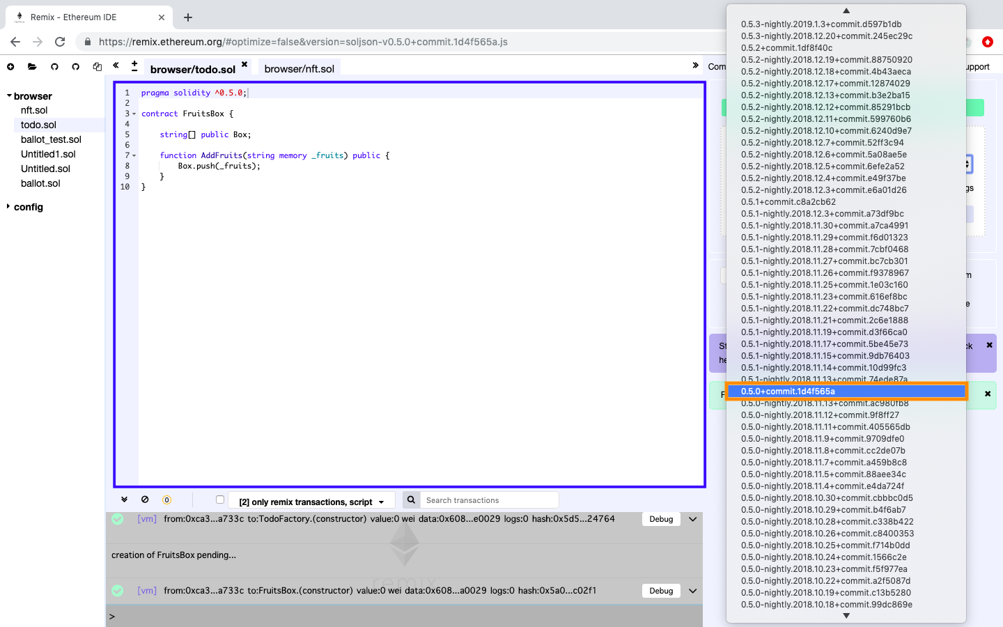Click the copy files icon

(x=98, y=67)
